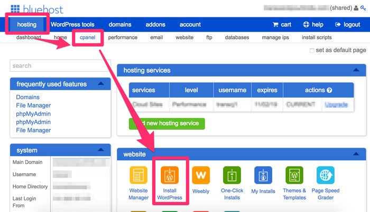Open the help menu item
Screen dimensions: 370x212
(313, 24)
